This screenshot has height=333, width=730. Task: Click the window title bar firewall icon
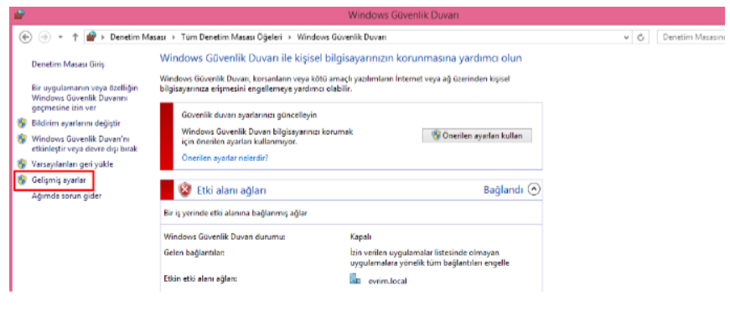(19, 14)
